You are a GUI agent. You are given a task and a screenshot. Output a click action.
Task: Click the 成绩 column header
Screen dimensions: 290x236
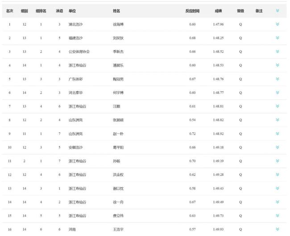pos(218,11)
